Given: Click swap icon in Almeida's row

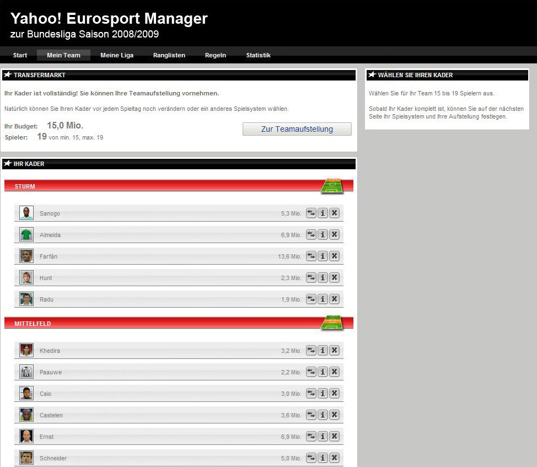Looking at the screenshot, I should [311, 234].
